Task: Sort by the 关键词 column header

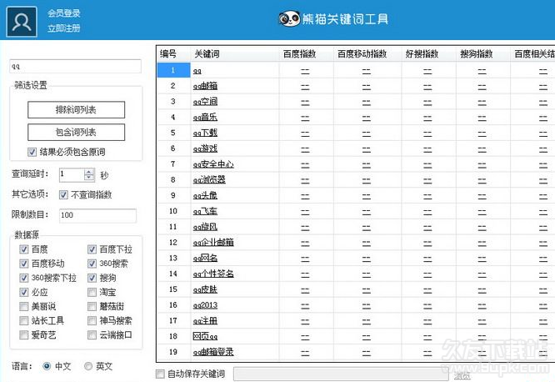Action: pos(235,54)
